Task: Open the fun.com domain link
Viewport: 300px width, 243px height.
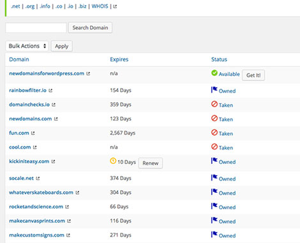Action: click(x=19, y=133)
